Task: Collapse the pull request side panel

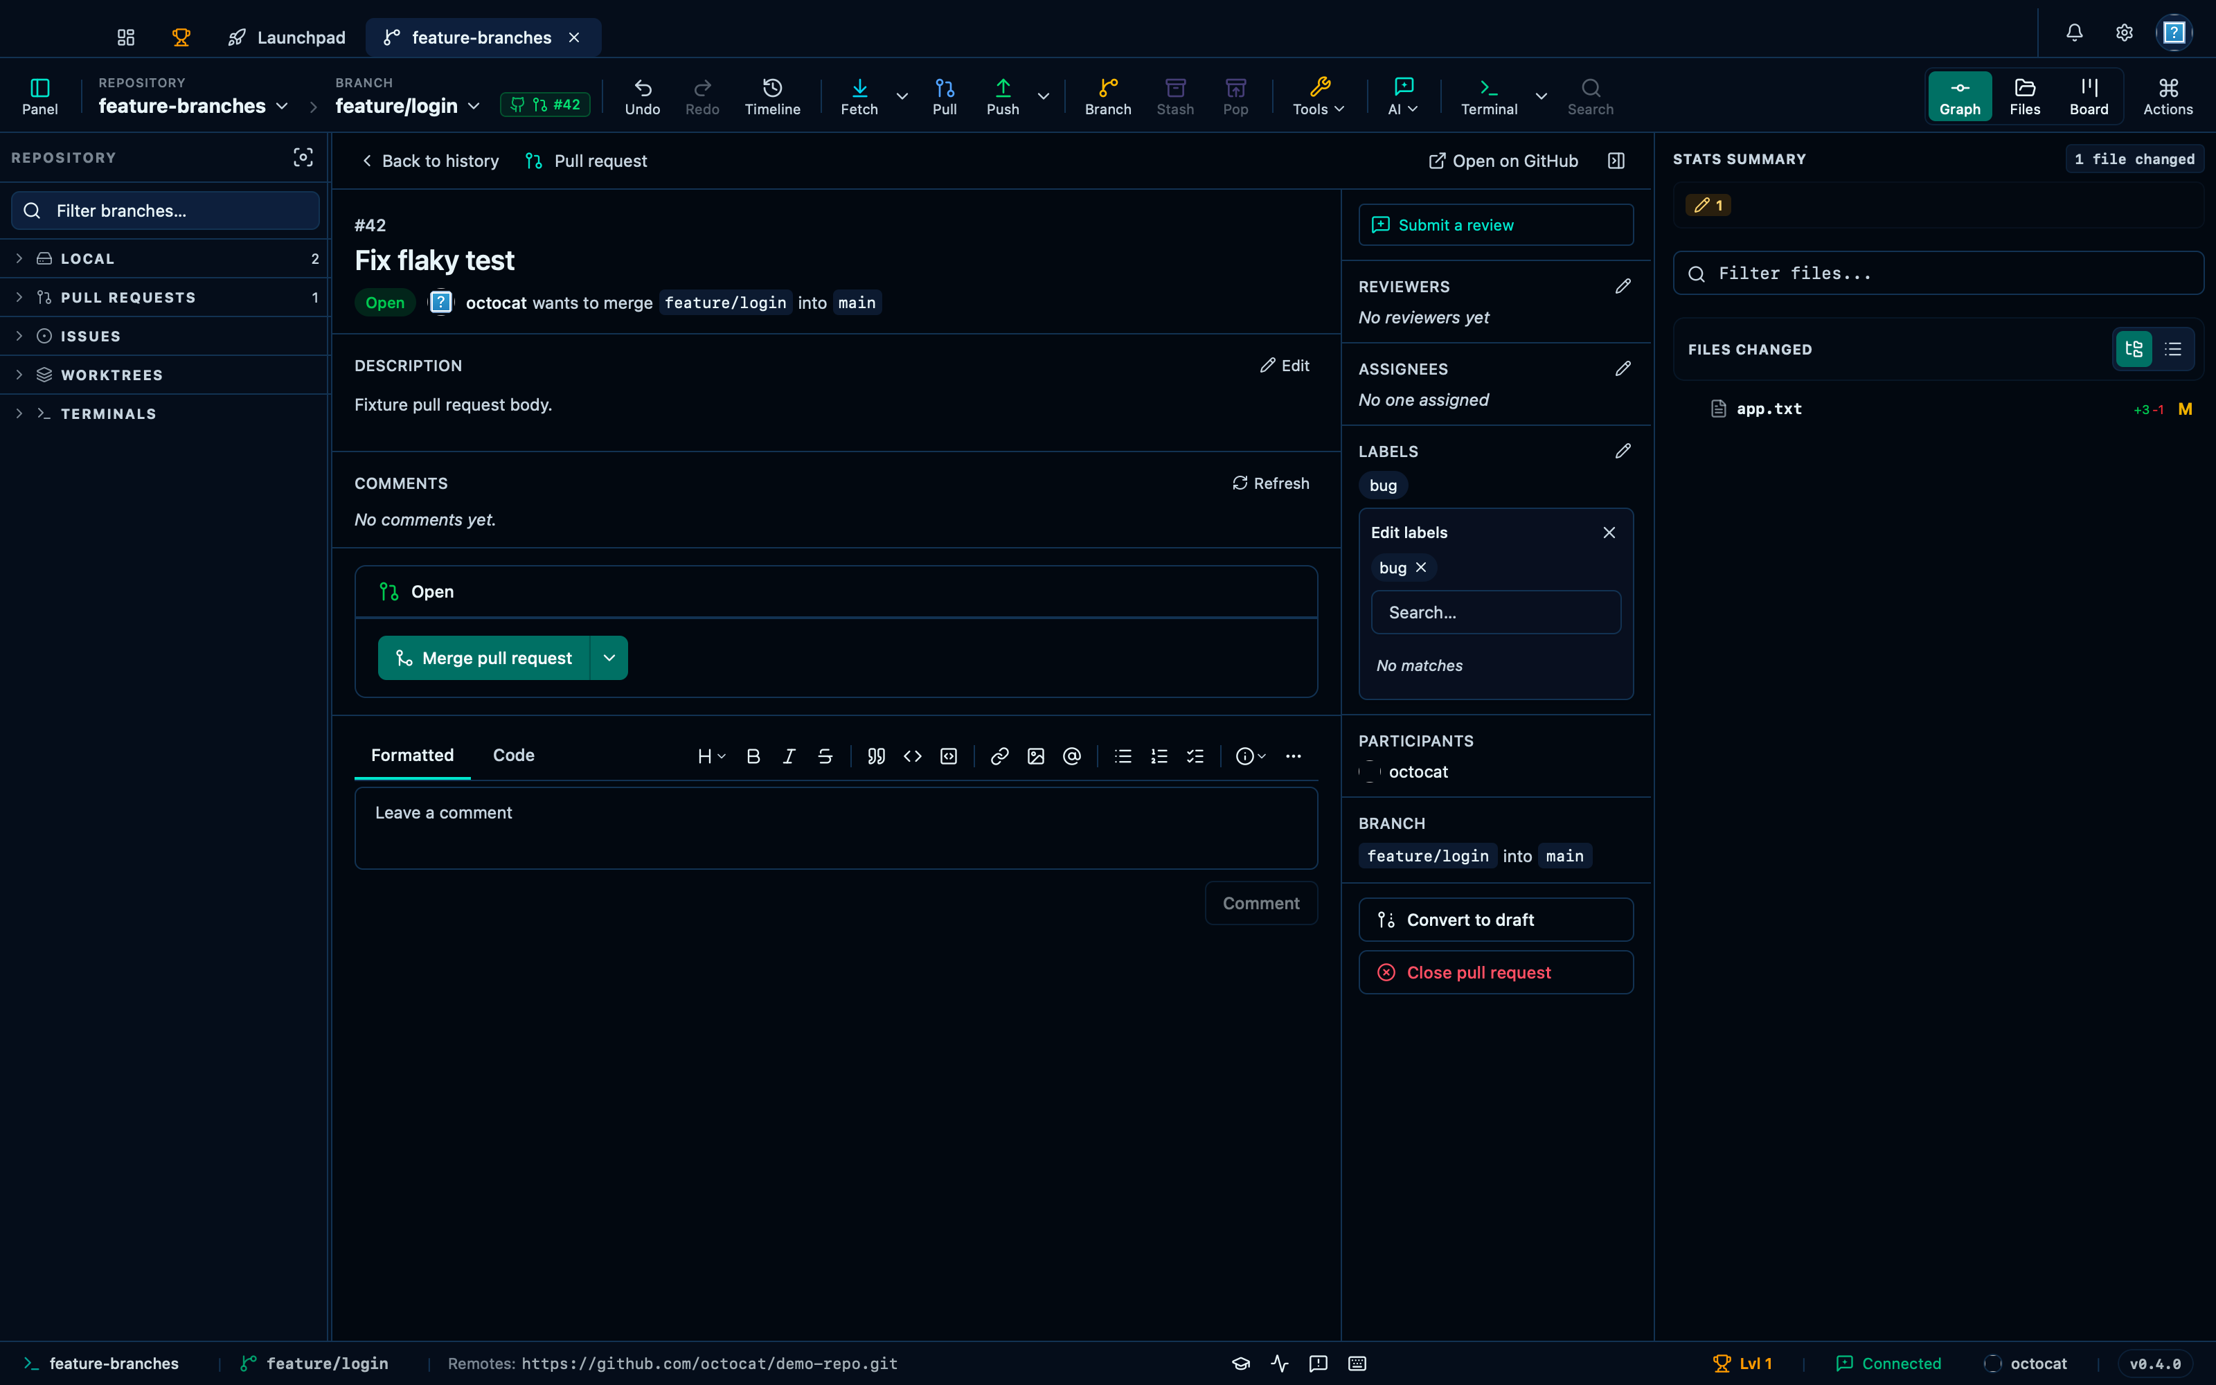Action: (1616, 161)
